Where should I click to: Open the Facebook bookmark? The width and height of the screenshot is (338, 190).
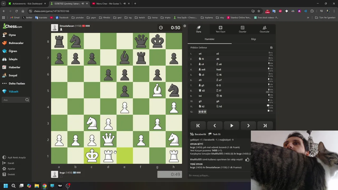click(x=62, y=18)
